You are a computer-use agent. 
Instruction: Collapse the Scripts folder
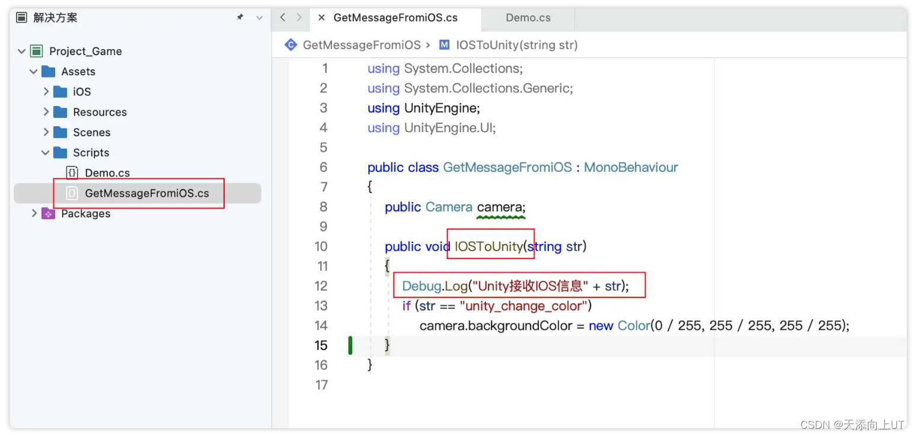[x=46, y=153]
